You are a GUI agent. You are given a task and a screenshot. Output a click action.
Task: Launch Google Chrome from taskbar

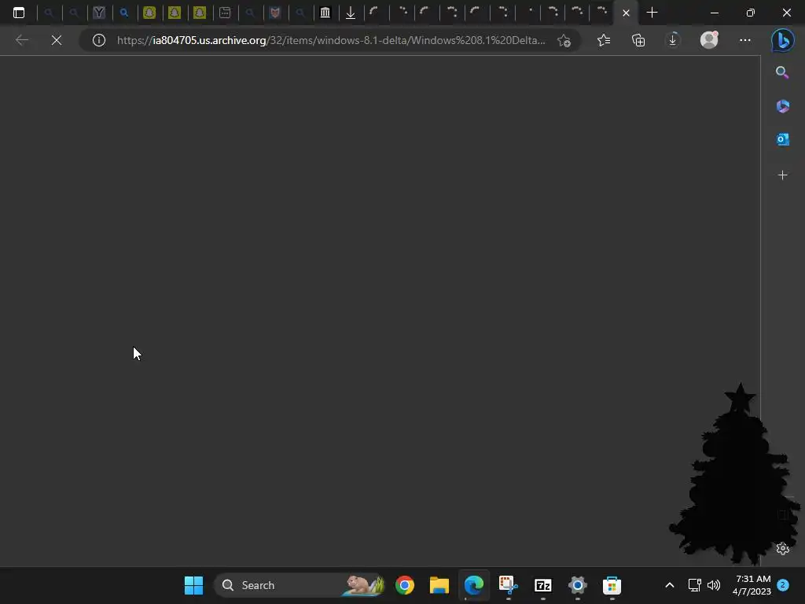click(x=405, y=585)
